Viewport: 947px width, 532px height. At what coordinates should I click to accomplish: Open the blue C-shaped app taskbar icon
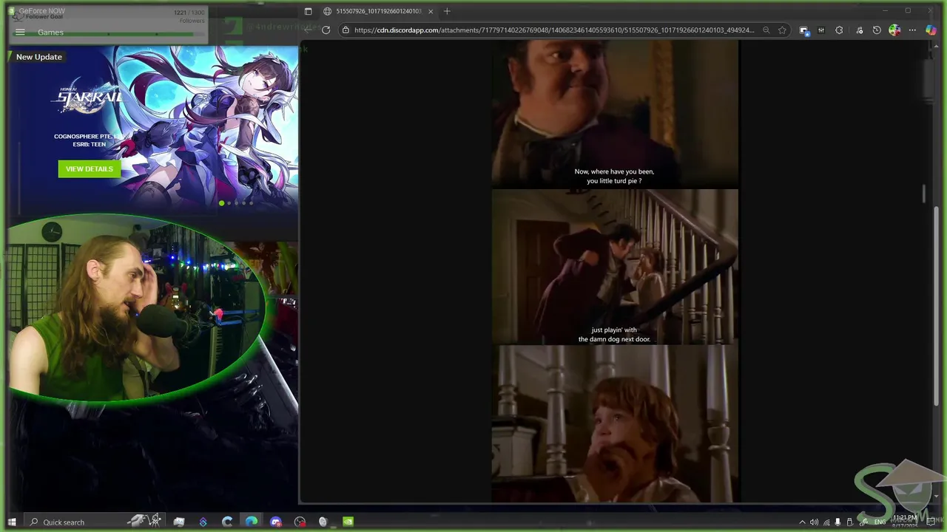click(x=227, y=522)
